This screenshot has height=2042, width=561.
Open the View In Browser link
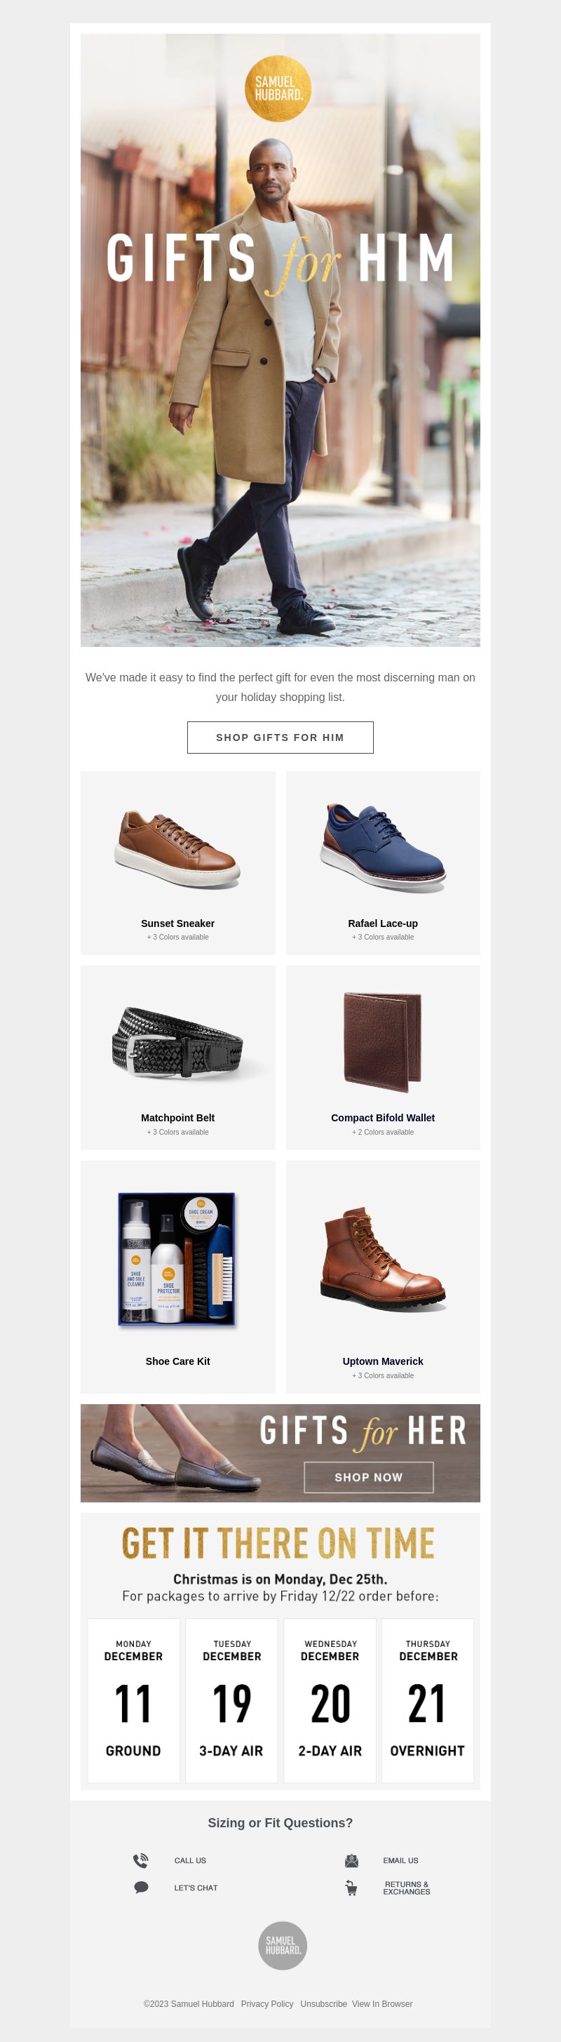382,2003
